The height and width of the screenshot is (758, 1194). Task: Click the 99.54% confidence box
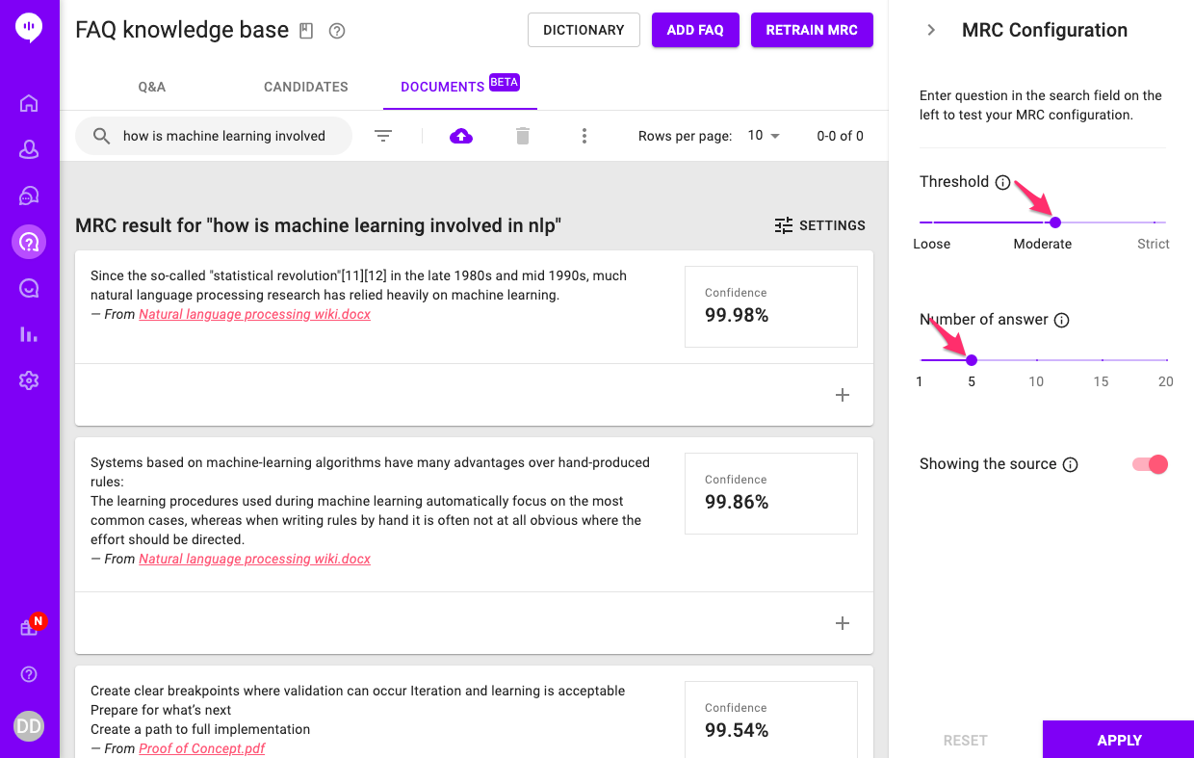(771, 719)
